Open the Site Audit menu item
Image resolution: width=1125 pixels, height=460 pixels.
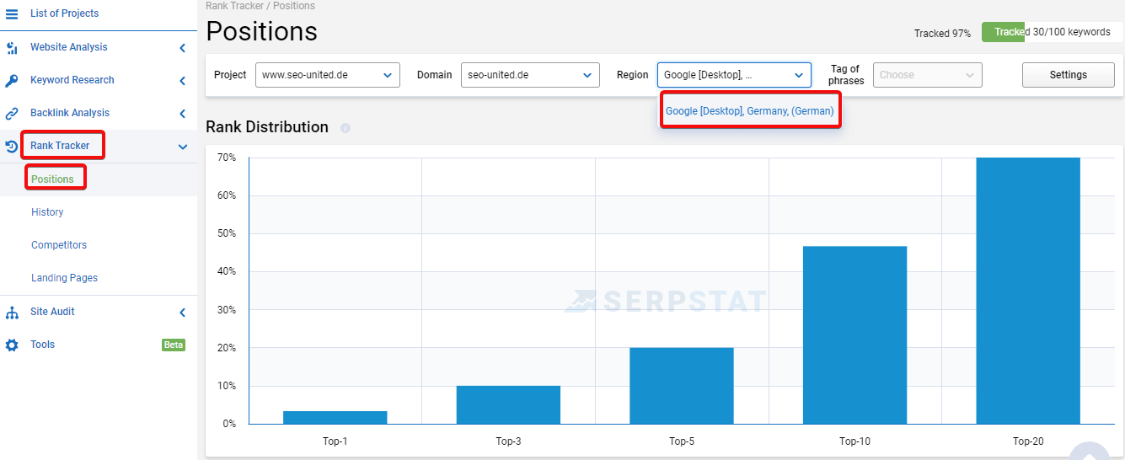[x=52, y=312]
